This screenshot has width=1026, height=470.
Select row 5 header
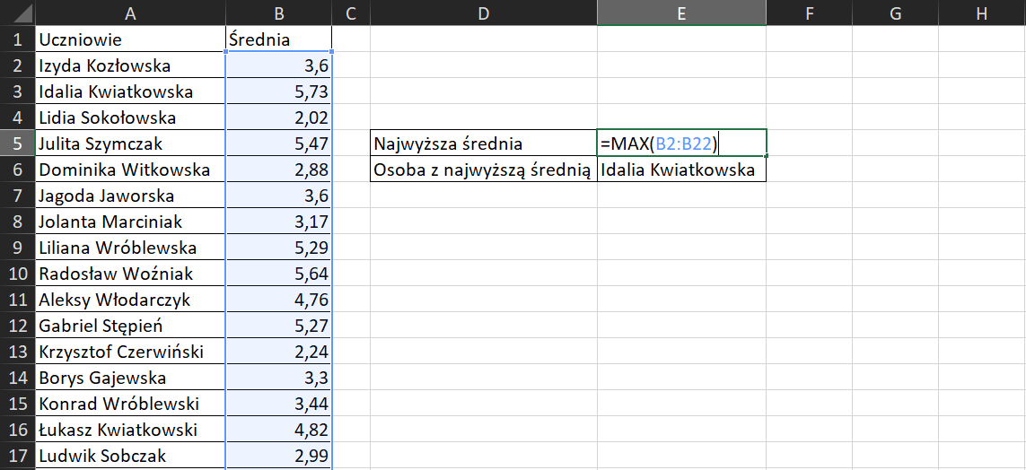coord(18,144)
